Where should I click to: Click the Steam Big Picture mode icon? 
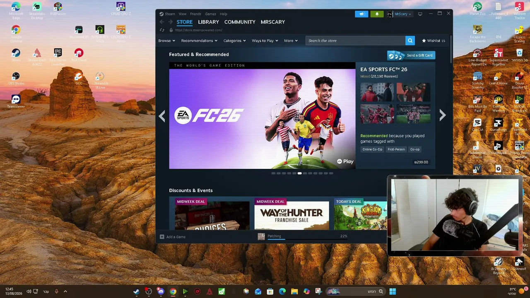click(420, 14)
